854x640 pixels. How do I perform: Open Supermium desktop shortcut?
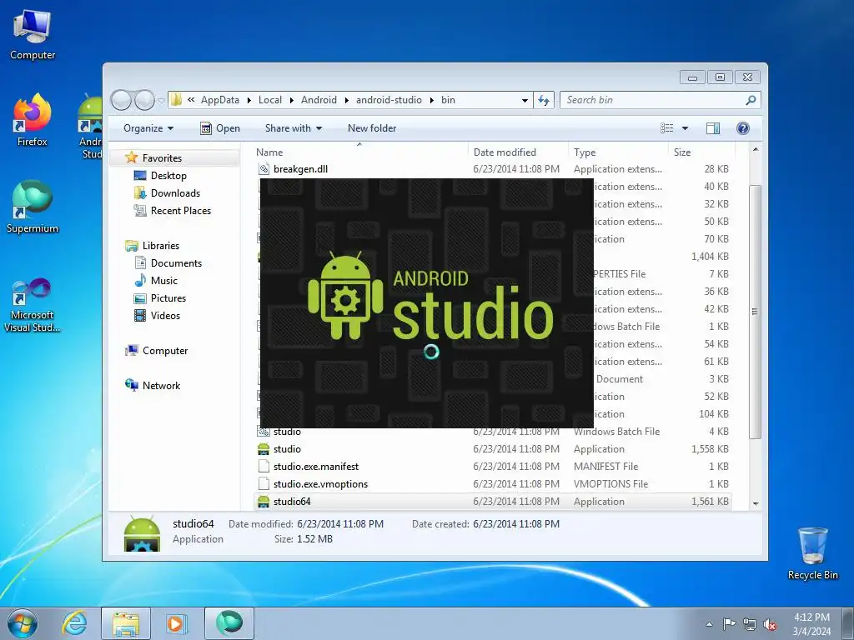click(x=33, y=207)
